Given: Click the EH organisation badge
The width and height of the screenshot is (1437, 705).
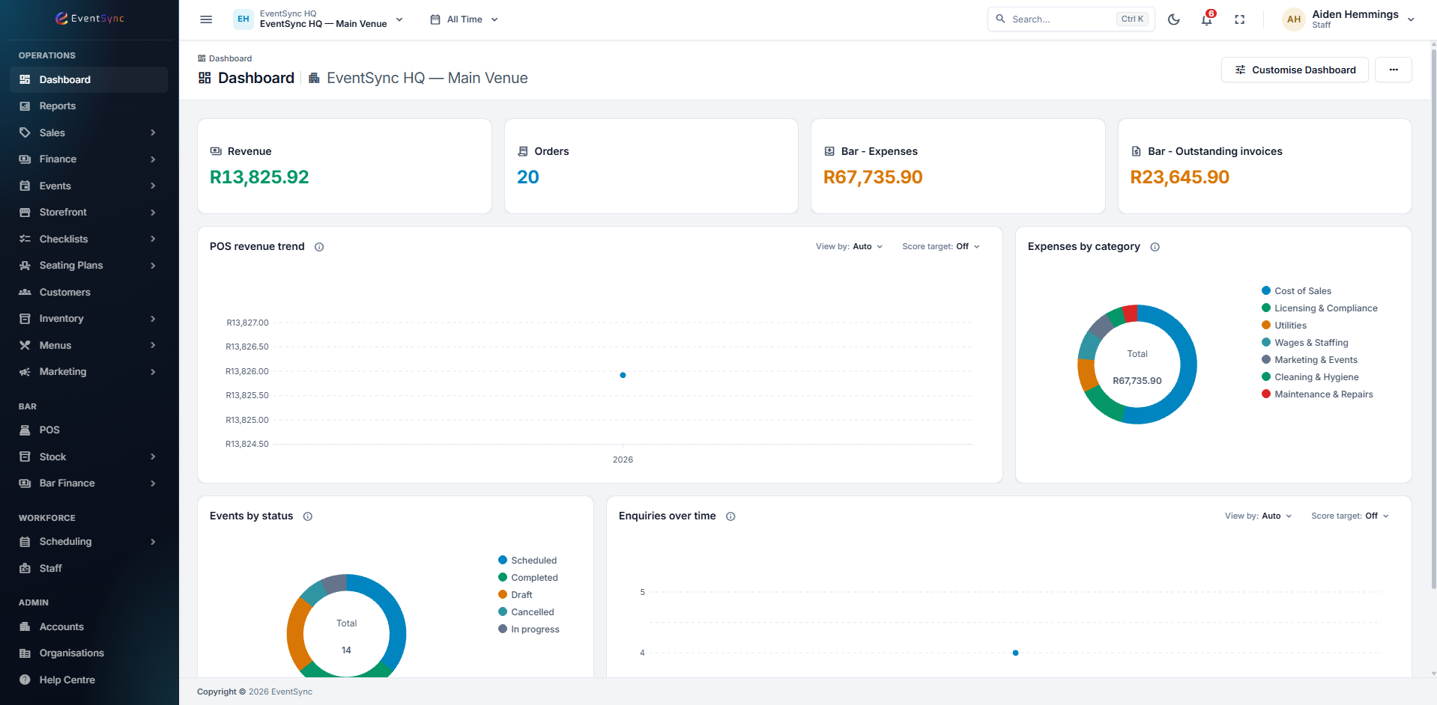Looking at the screenshot, I should tap(243, 19).
